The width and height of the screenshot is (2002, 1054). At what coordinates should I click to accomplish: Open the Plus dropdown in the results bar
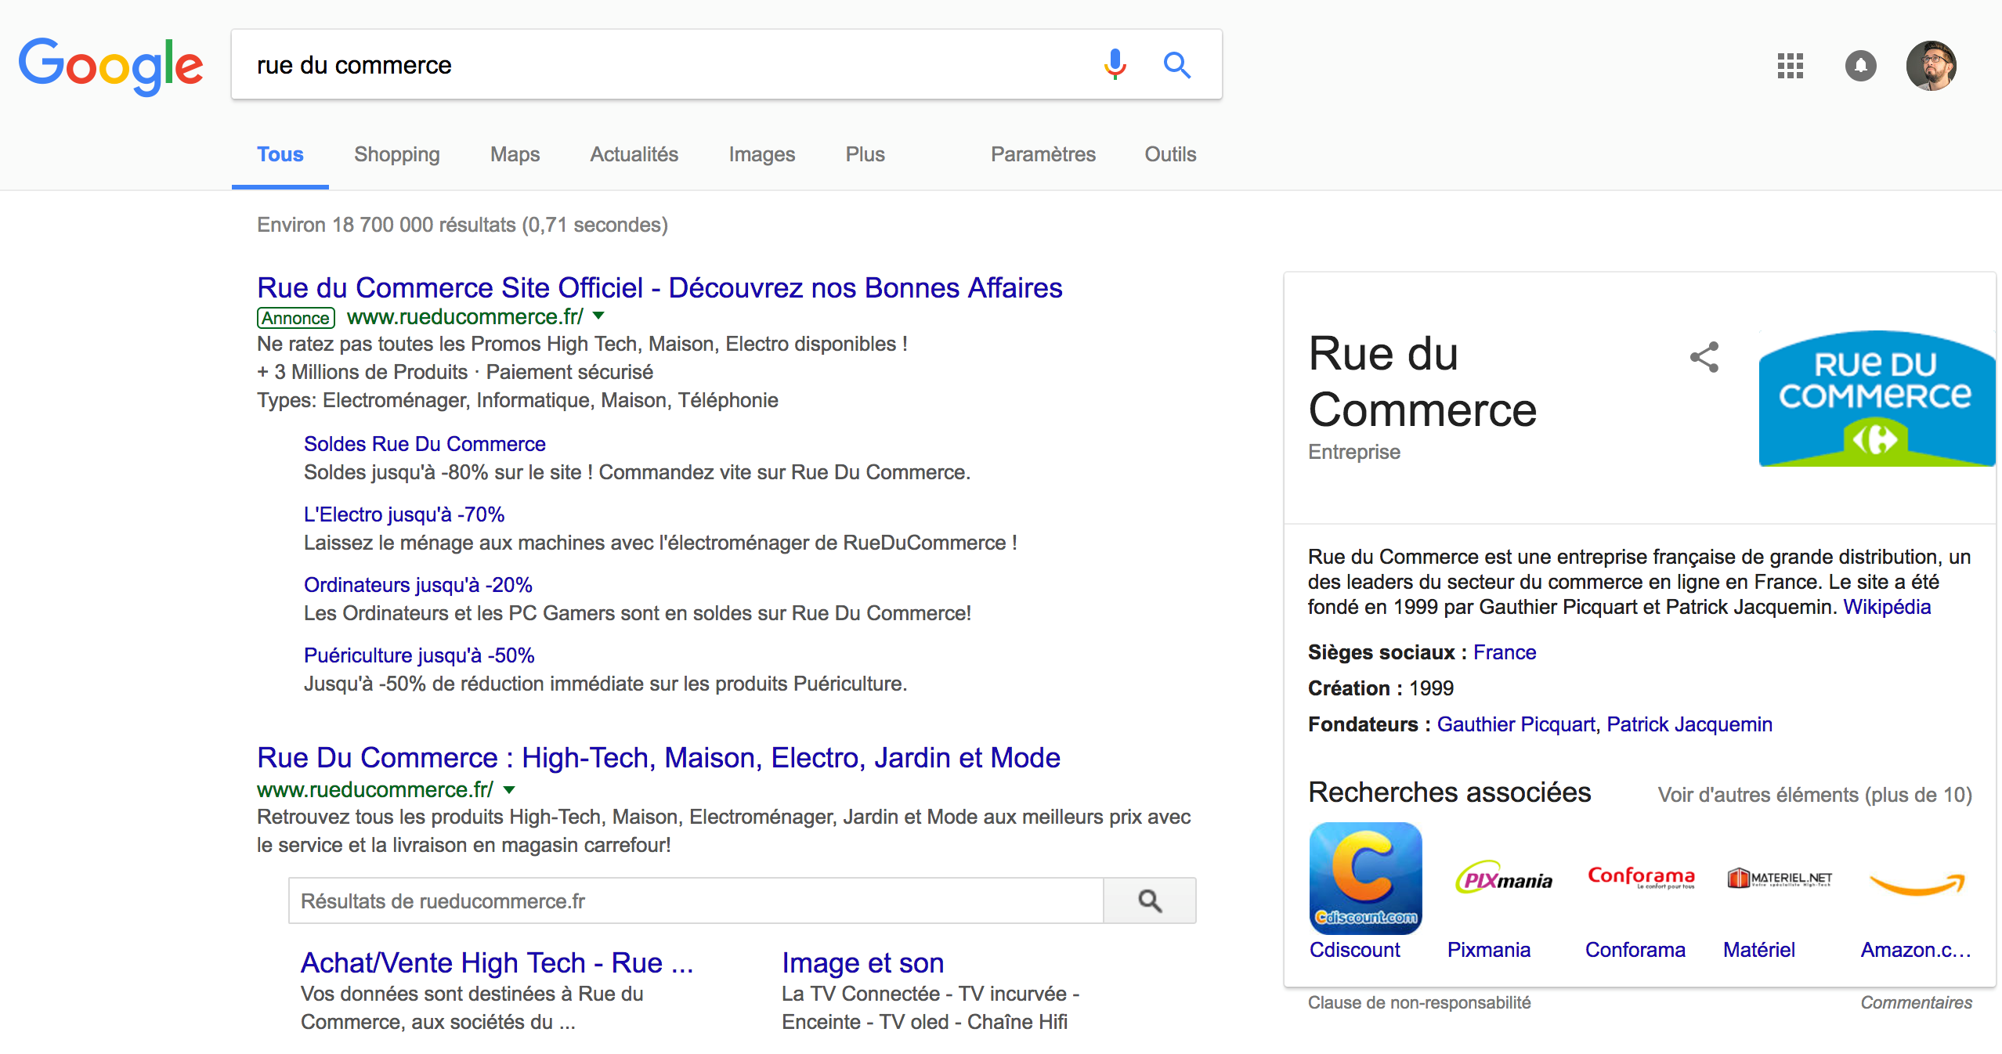coord(865,154)
